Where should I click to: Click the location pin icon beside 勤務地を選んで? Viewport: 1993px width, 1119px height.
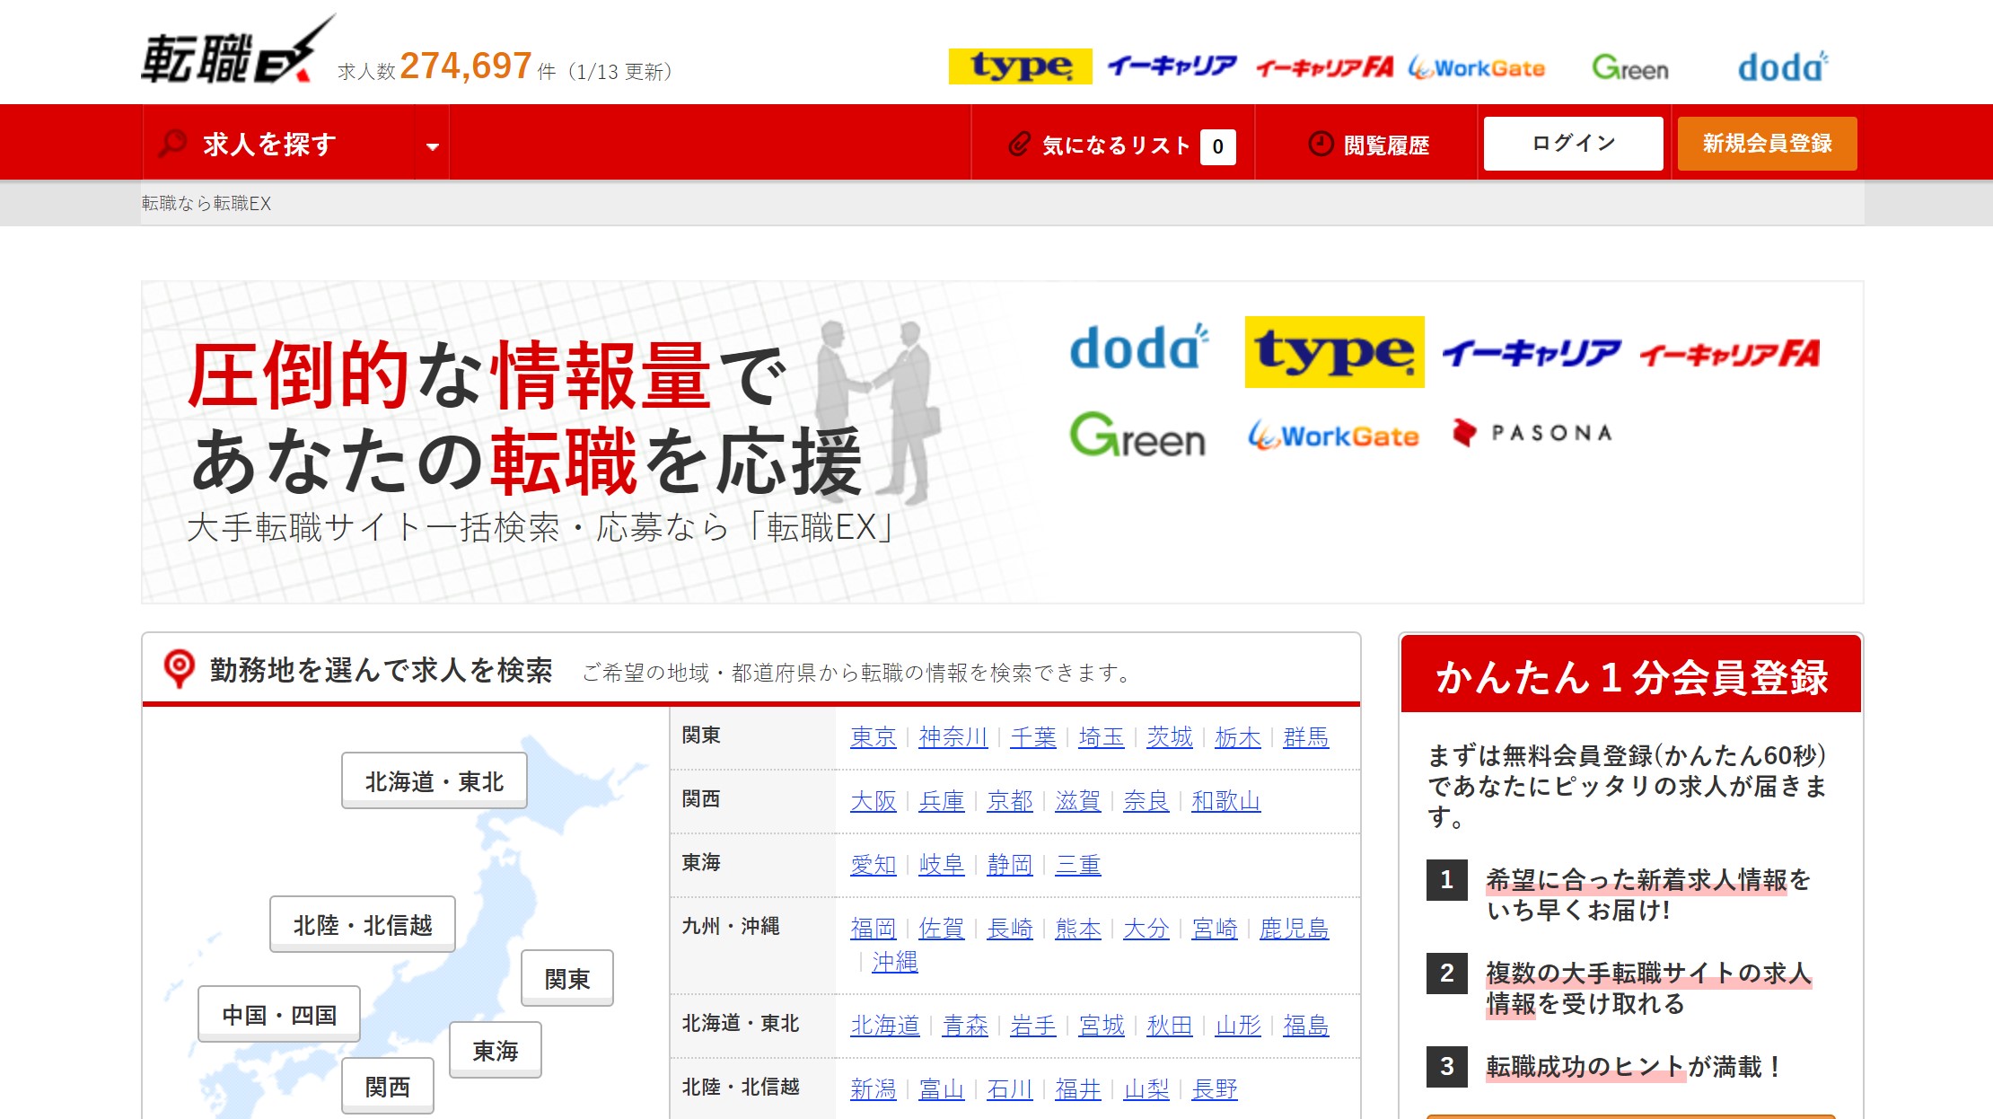coord(179,669)
